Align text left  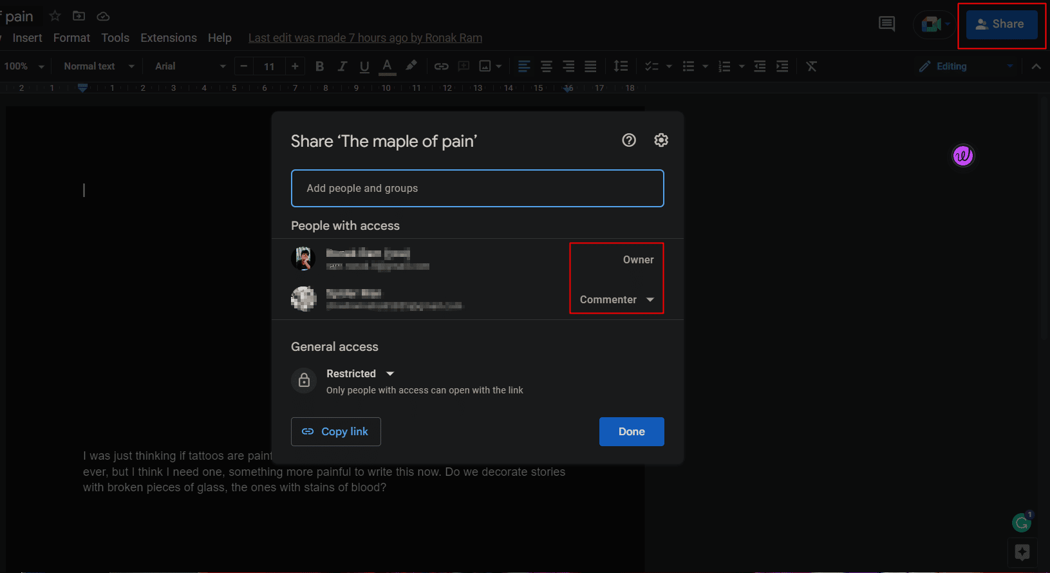(524, 66)
